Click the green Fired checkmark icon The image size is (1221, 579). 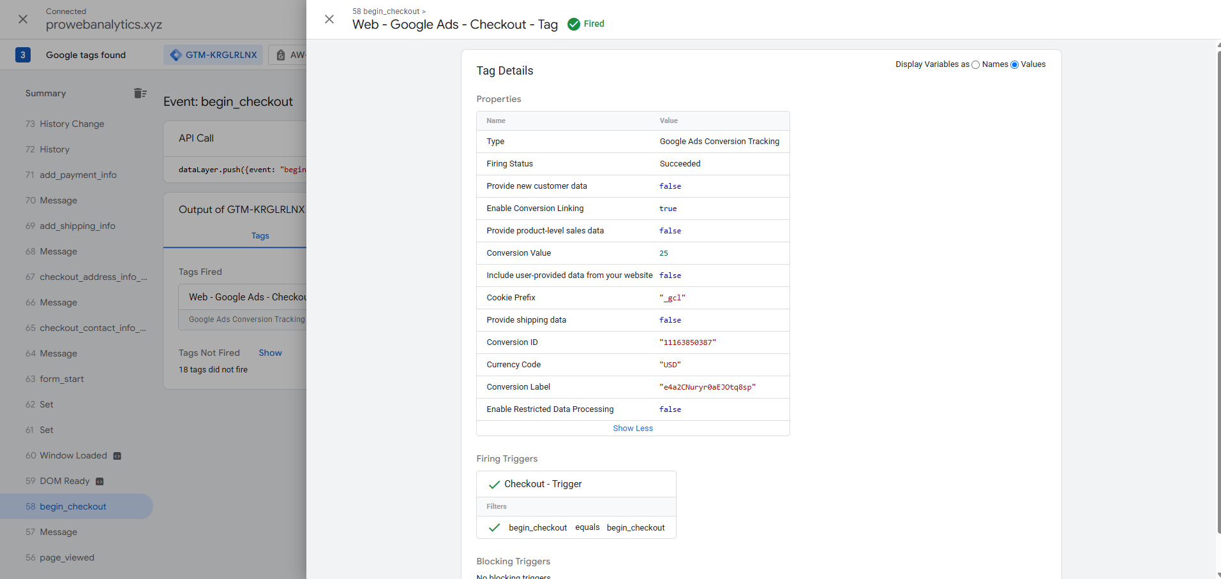point(574,24)
